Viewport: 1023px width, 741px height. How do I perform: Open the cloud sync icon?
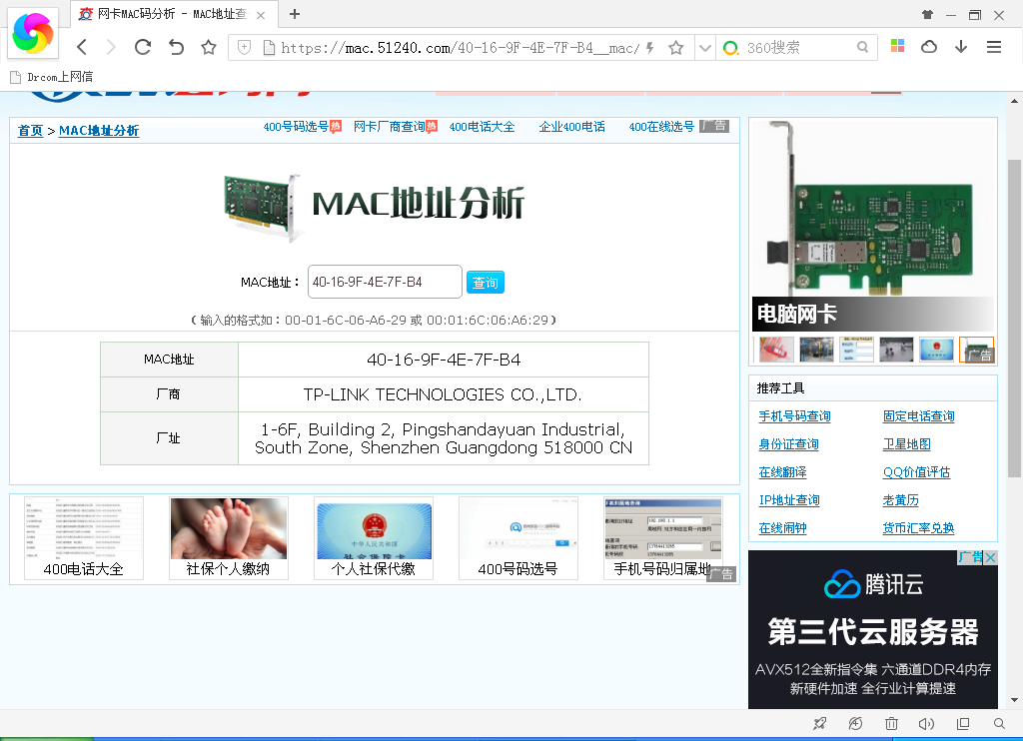coord(929,47)
